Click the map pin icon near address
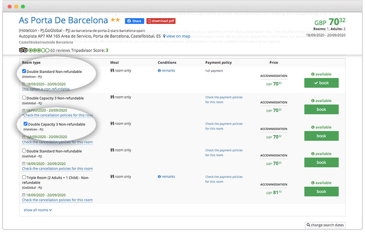Image resolution: width=365 pixels, height=235 pixels. click(164, 36)
